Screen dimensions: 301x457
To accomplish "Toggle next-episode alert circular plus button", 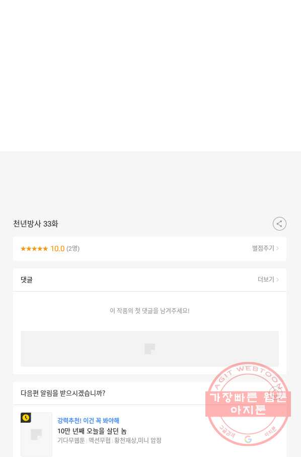I will pos(275,393).
